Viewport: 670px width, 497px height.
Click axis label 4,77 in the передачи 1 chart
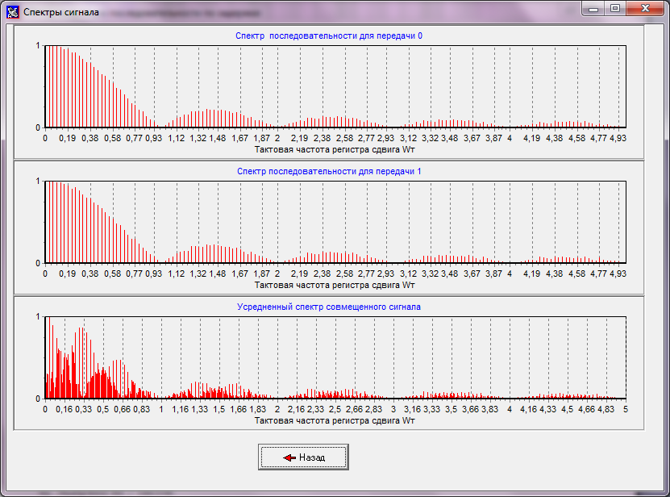[x=598, y=274]
